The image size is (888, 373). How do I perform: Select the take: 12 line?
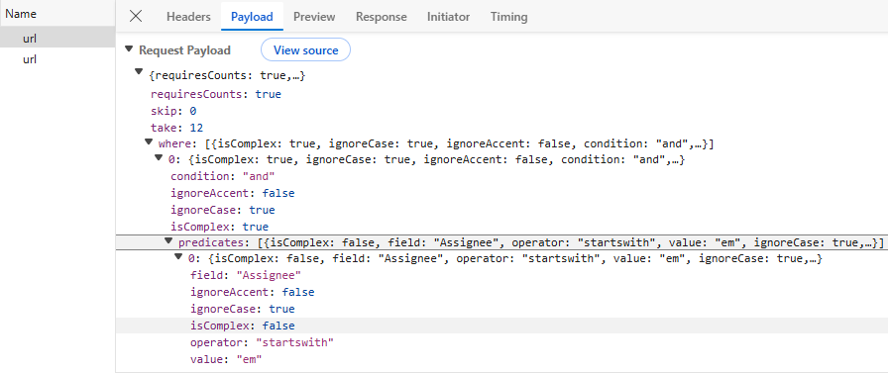[x=176, y=128]
